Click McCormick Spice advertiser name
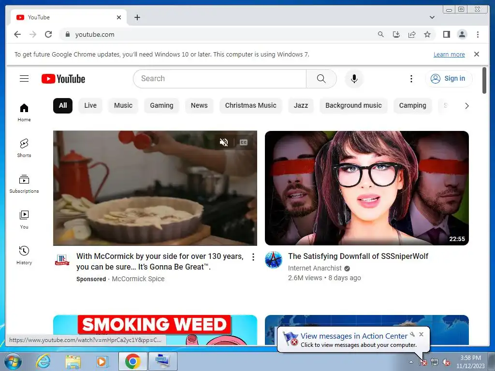The height and width of the screenshot is (371, 495). 138,279
